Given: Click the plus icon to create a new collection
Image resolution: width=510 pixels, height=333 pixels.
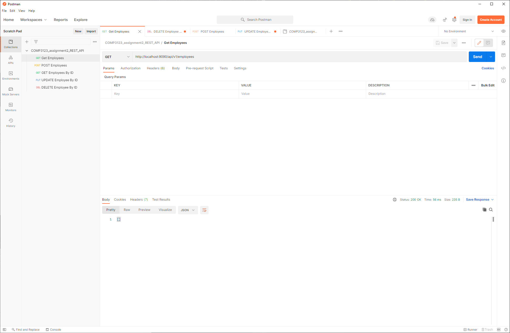Looking at the screenshot, I should [27, 42].
